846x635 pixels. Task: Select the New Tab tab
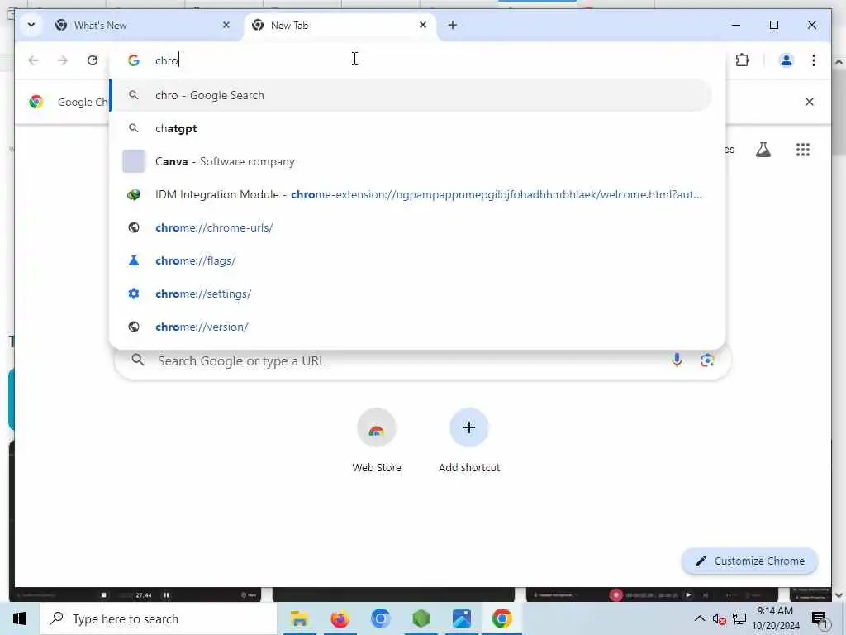[x=340, y=26]
